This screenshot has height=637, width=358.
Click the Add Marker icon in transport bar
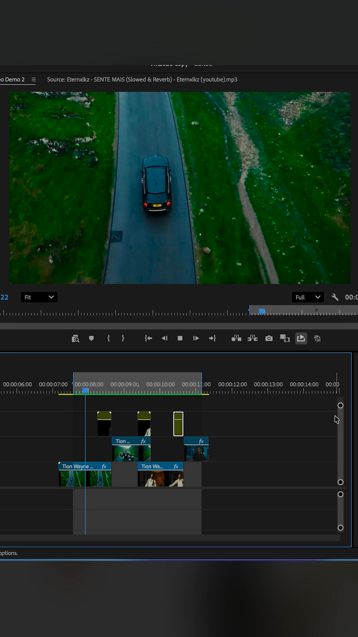click(91, 338)
